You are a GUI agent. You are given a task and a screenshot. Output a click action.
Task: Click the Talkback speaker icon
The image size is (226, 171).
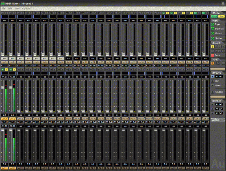point(212,92)
